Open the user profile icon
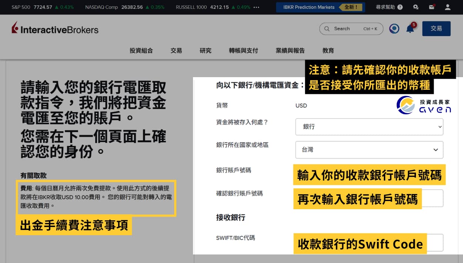 click(447, 7)
